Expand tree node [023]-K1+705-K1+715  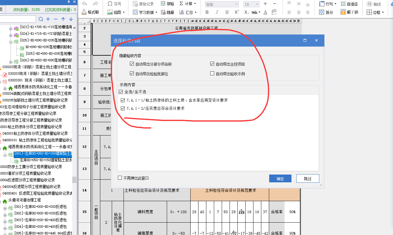pyautogui.click(x=11, y=28)
